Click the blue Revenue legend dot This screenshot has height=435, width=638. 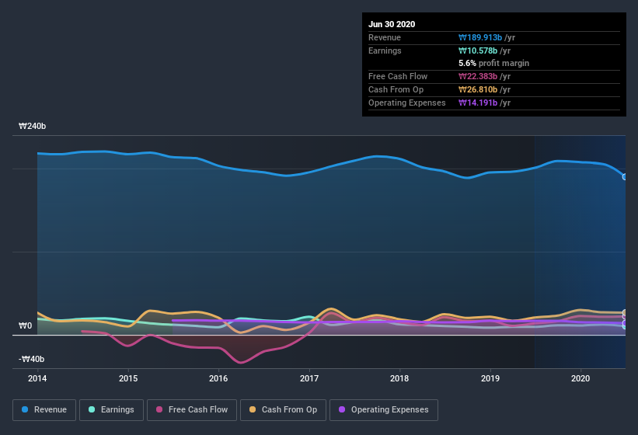pos(26,409)
